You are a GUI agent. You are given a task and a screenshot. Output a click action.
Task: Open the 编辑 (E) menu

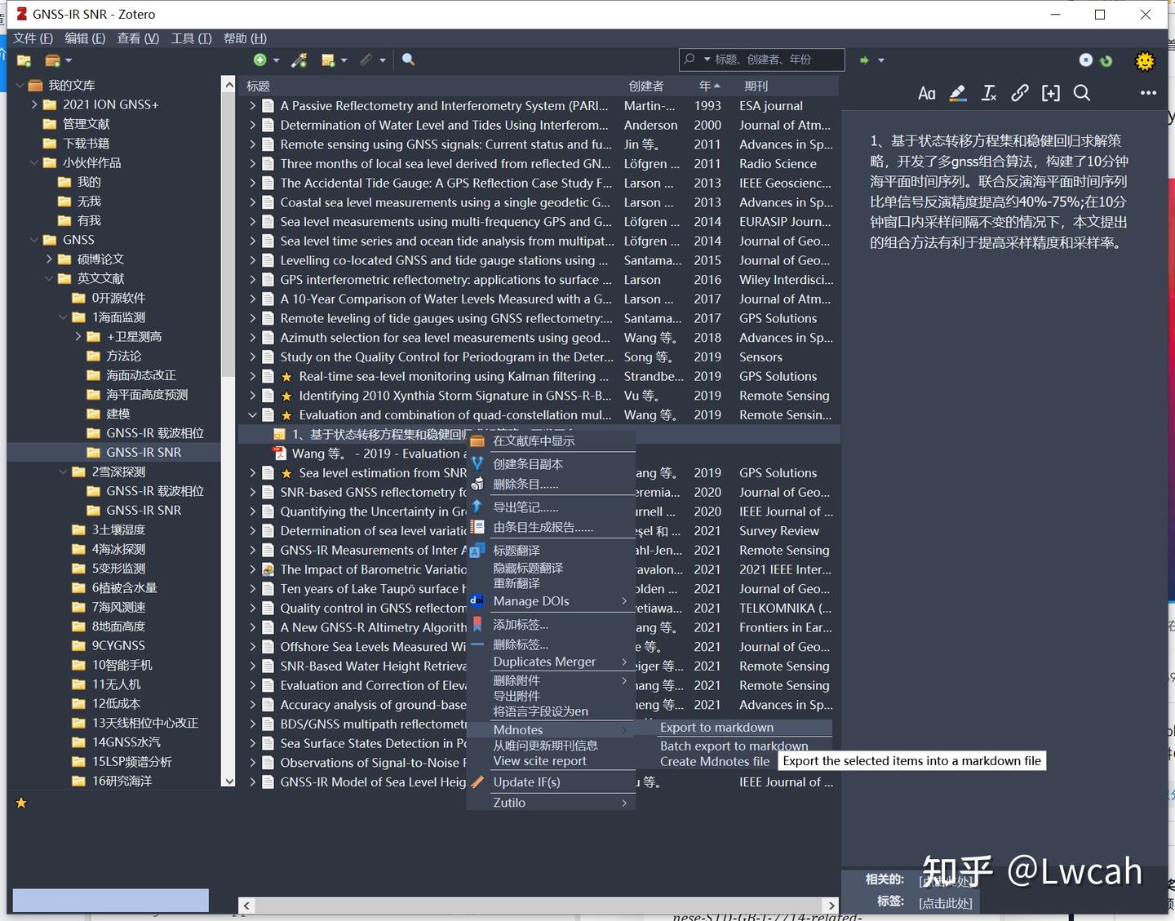point(85,38)
